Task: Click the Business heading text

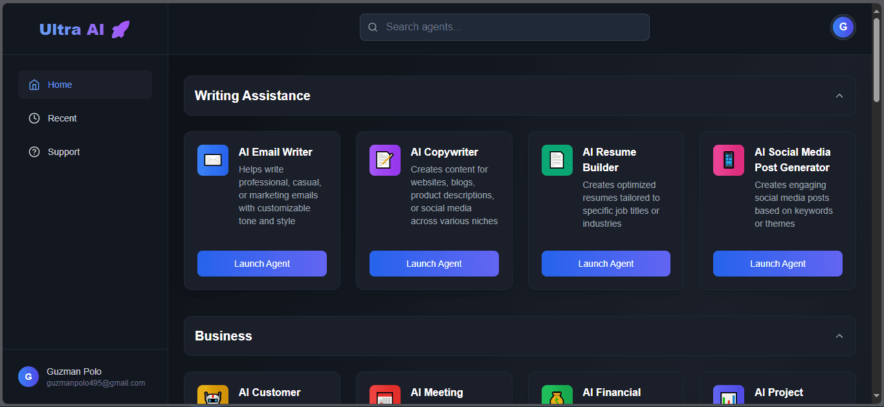Action: tap(223, 336)
